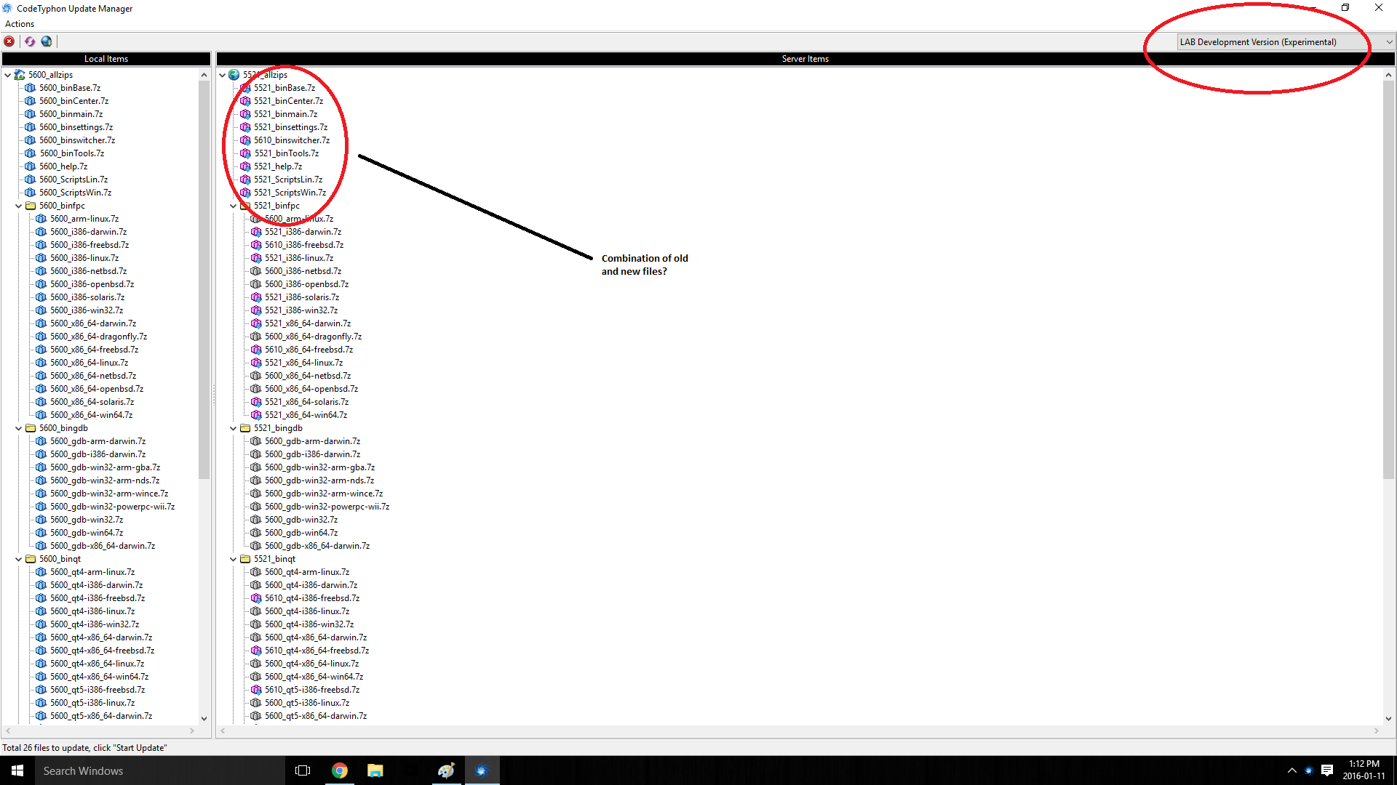The image size is (1397, 785).
Task: Select local item 5600_binTools.7z
Action: [x=72, y=153]
